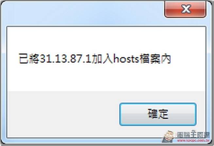This screenshot has width=214, height=146.
Task: Click the 電腦王阿達 watermark logo text
Action: tap(193, 135)
